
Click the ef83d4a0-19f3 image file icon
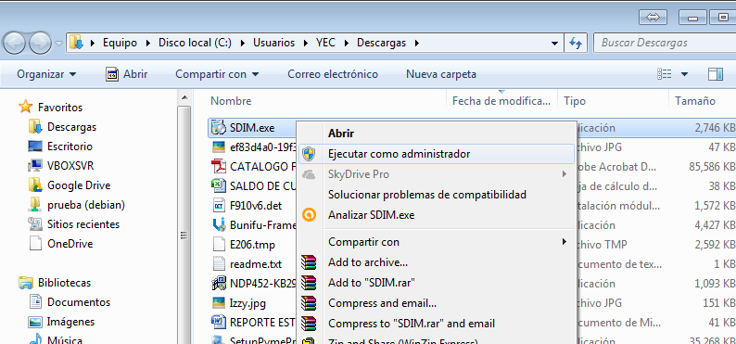coord(219,147)
